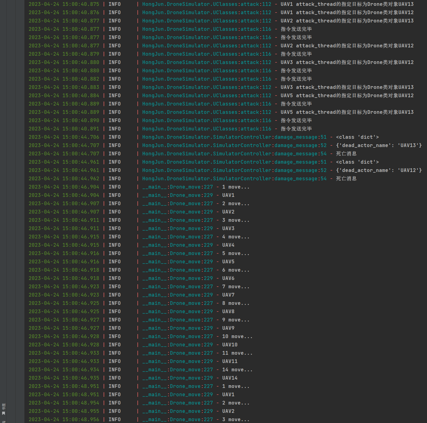The height and width of the screenshot is (423, 427).
Task: Click the UAV8 log message
Action: 228,312
